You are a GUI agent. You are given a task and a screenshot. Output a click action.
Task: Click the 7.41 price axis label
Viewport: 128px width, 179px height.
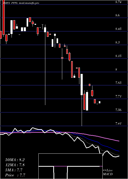tap(118, 124)
